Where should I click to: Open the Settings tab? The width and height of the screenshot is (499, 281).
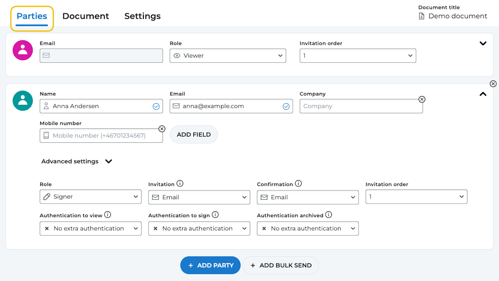pyautogui.click(x=142, y=16)
